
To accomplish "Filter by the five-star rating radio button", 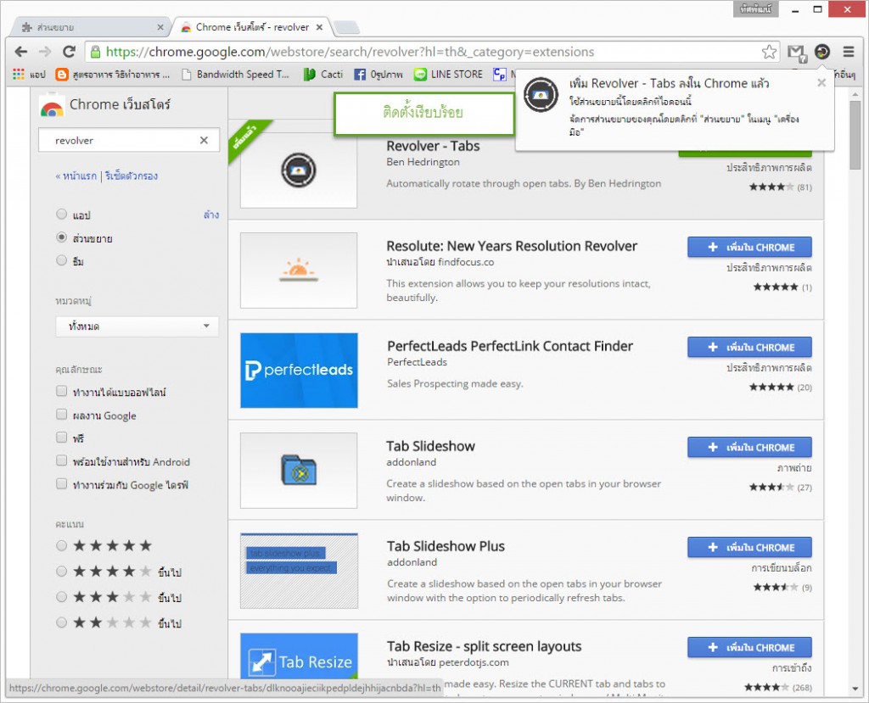I will (x=61, y=545).
